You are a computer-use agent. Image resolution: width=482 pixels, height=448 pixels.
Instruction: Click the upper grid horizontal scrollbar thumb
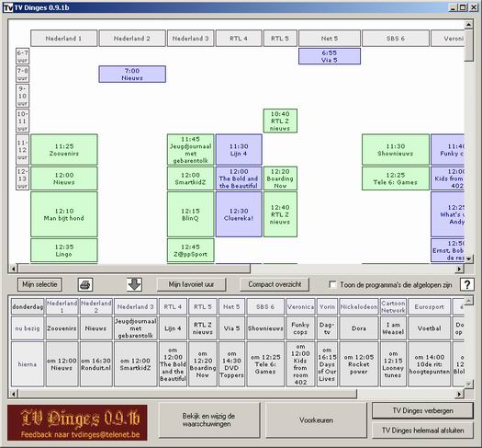click(x=134, y=269)
